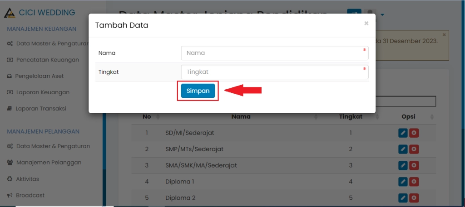Sort table by Tingkat column
Viewport: 465px width, 207px height.
tap(351, 117)
